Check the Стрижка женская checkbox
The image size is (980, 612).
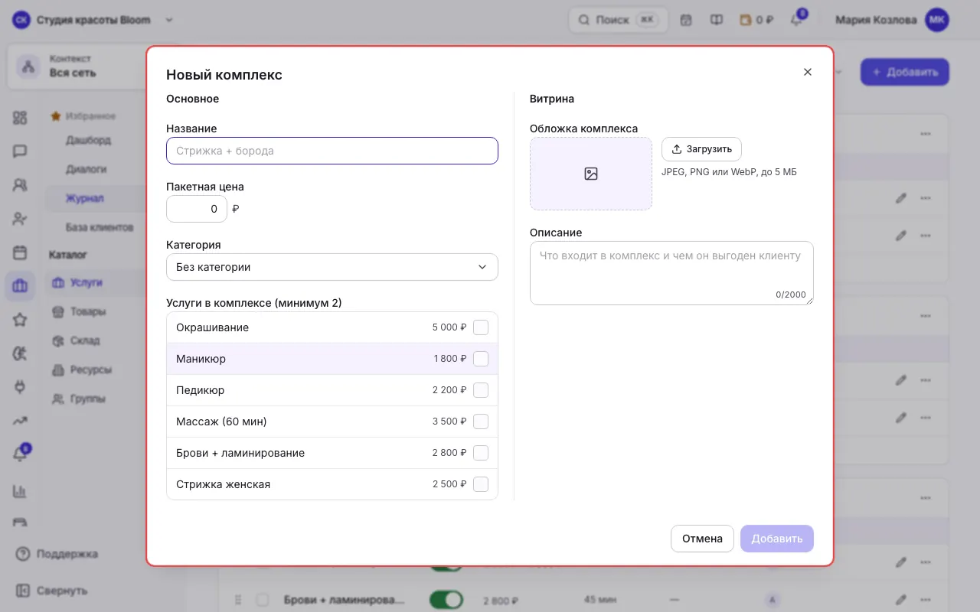point(481,484)
